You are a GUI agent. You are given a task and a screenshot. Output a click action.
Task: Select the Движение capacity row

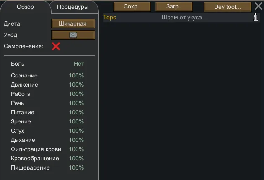pyautogui.click(x=47, y=85)
